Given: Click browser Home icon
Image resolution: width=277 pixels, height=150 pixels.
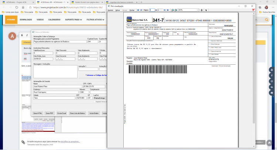Looking at the screenshot, I should 23,7.
